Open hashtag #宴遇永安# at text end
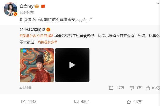160x106 pixels. point(47,42)
